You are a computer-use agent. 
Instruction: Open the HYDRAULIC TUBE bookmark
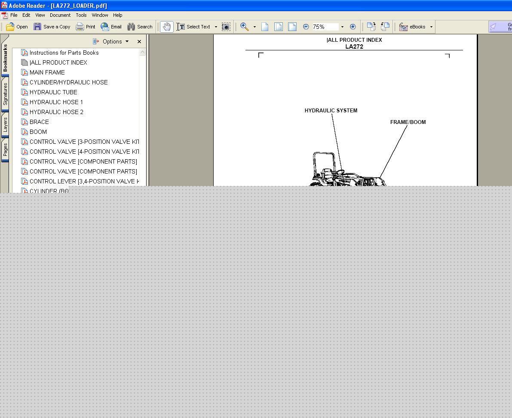click(x=53, y=92)
